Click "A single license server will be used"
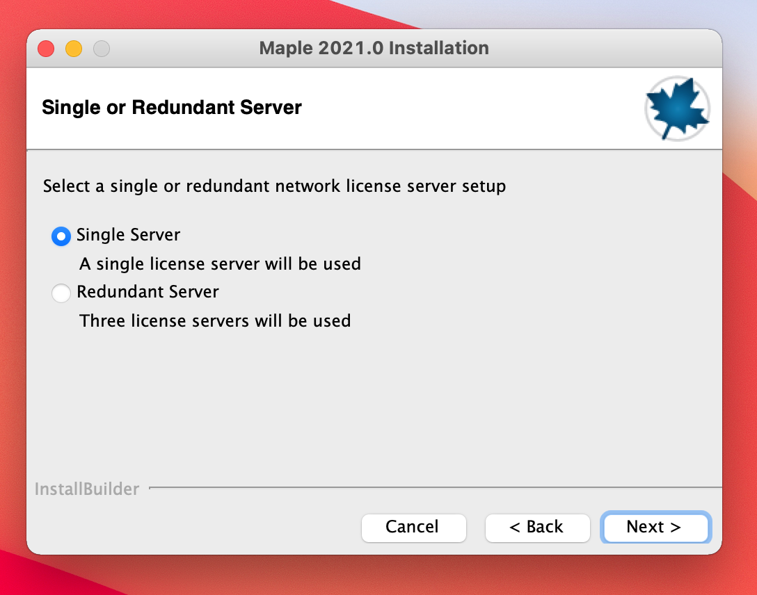Screen dimensions: 757x595 point(220,264)
